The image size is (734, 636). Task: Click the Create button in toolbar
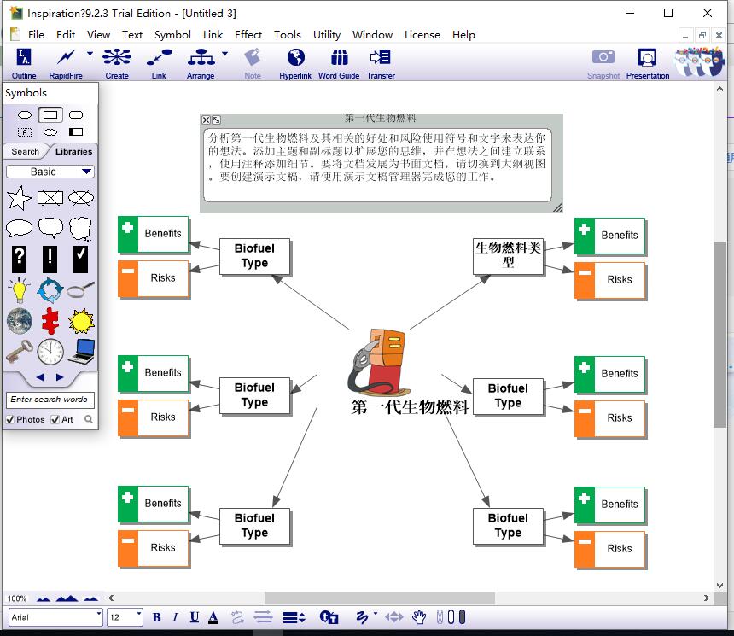pos(117,62)
